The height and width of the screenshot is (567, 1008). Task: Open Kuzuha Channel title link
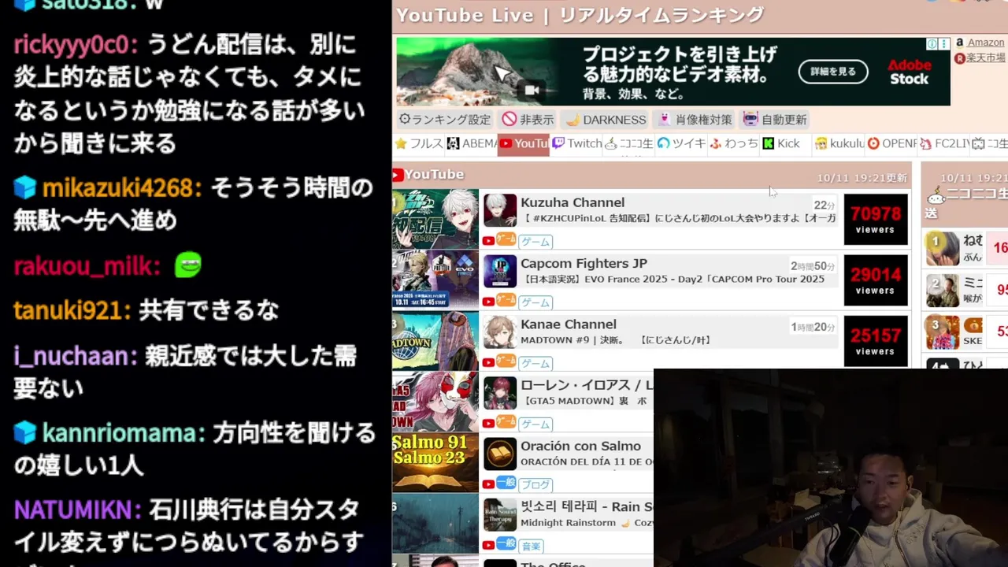[572, 202]
